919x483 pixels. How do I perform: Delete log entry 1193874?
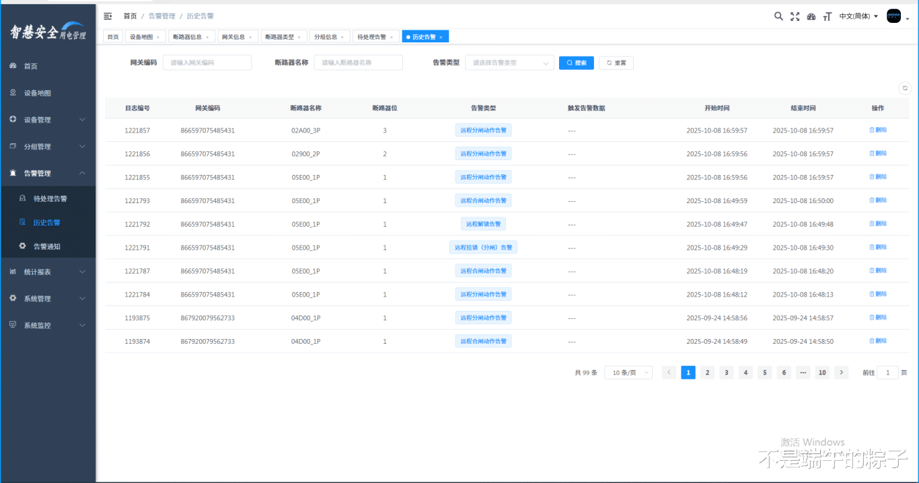point(878,341)
